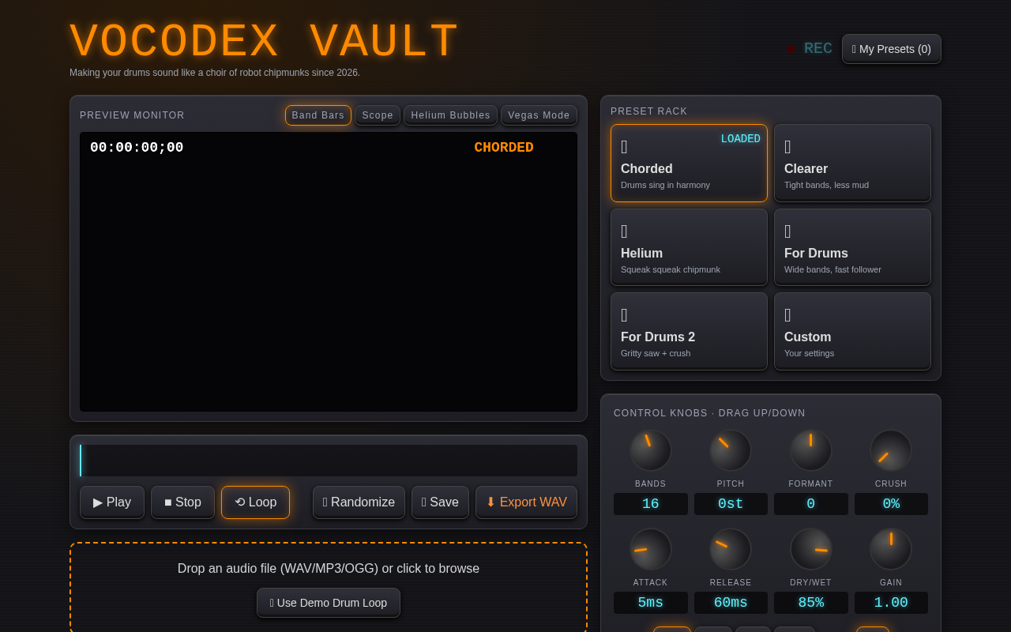Click the 00:00:00;00 timecode display
1011x632 pixels.
click(137, 148)
